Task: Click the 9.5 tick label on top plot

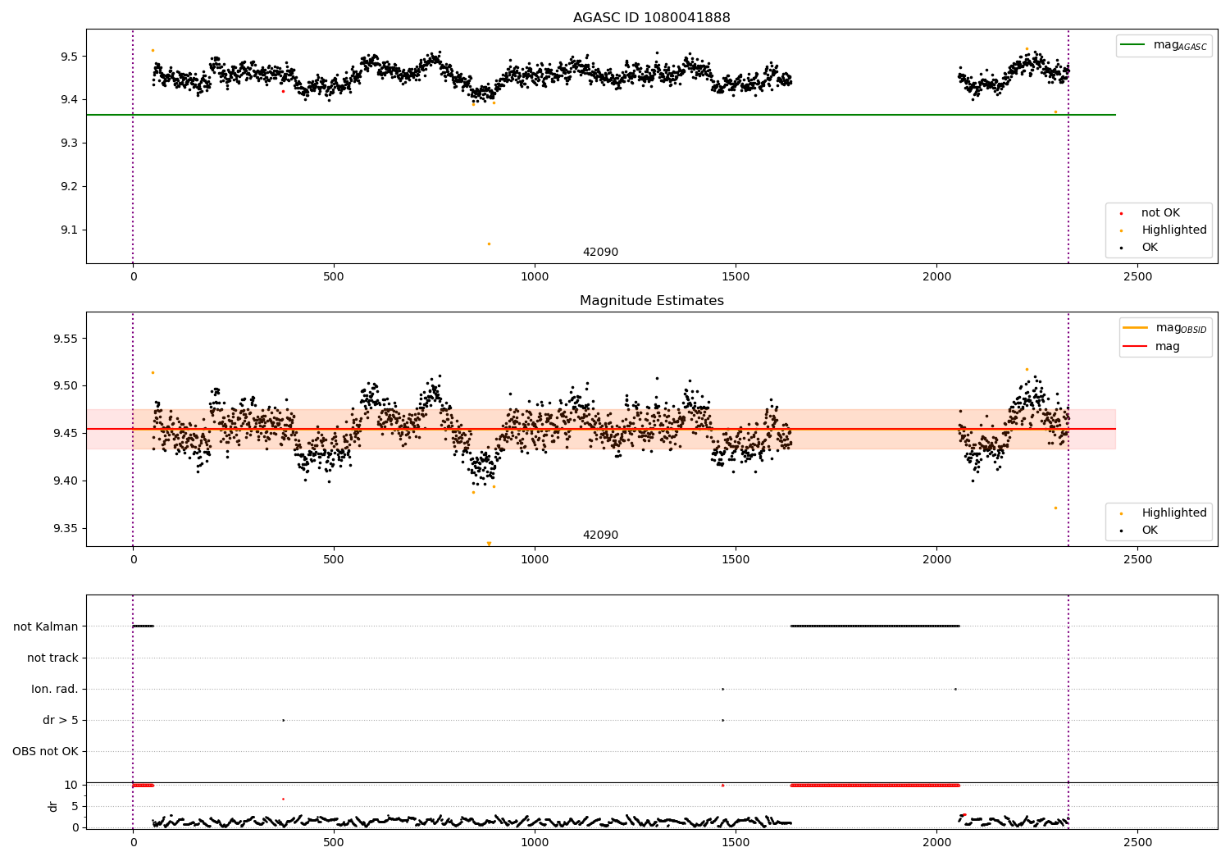Action: (68, 57)
